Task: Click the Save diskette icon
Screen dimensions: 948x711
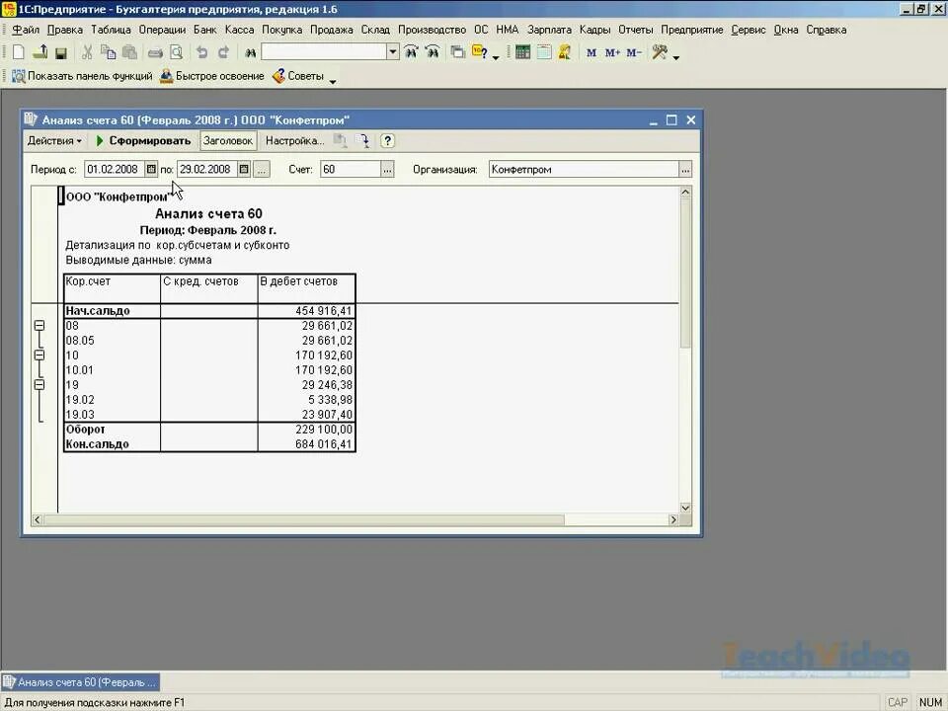Action: pyautogui.click(x=61, y=53)
